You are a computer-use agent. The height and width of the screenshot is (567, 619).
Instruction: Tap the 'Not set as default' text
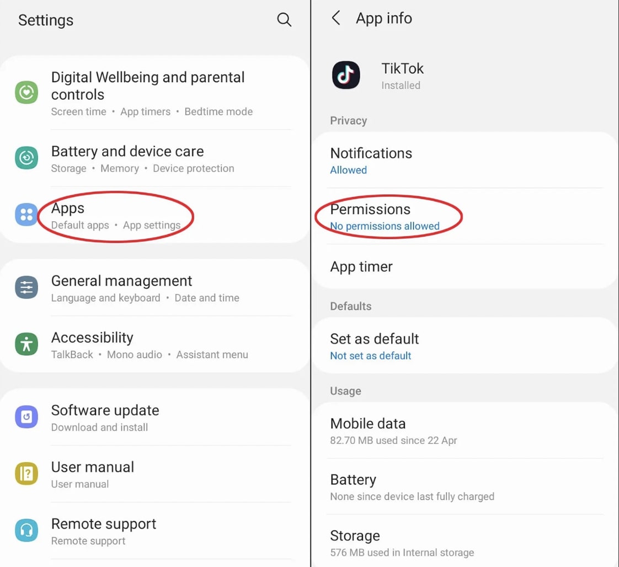(371, 356)
